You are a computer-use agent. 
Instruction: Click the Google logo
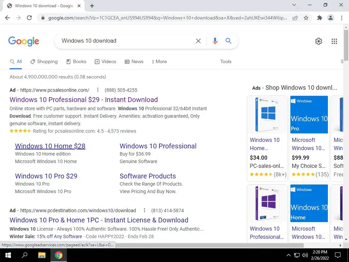(24, 41)
